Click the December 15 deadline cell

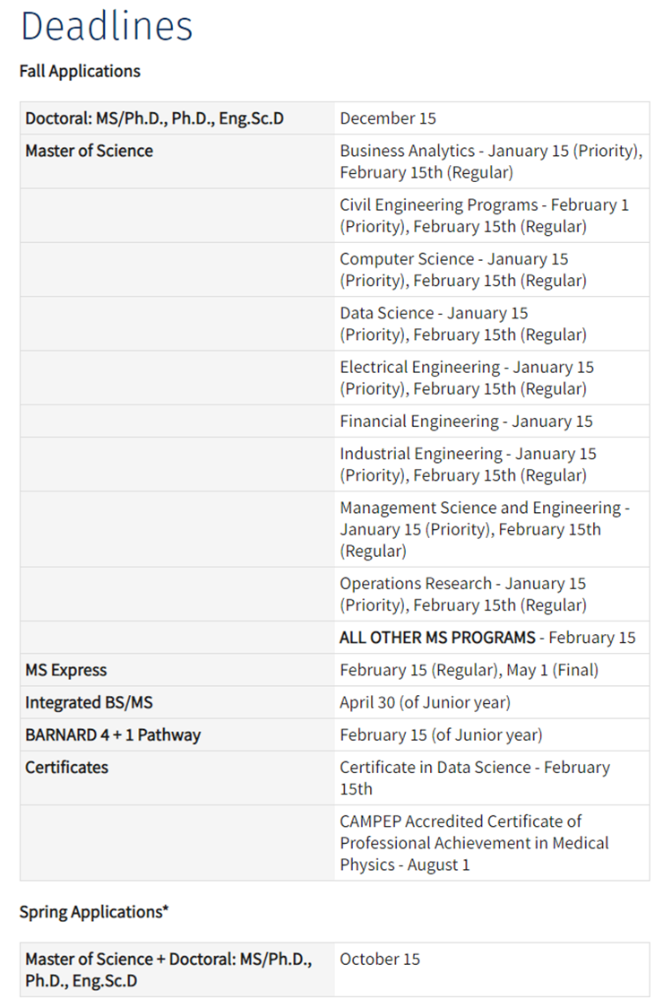[388, 118]
